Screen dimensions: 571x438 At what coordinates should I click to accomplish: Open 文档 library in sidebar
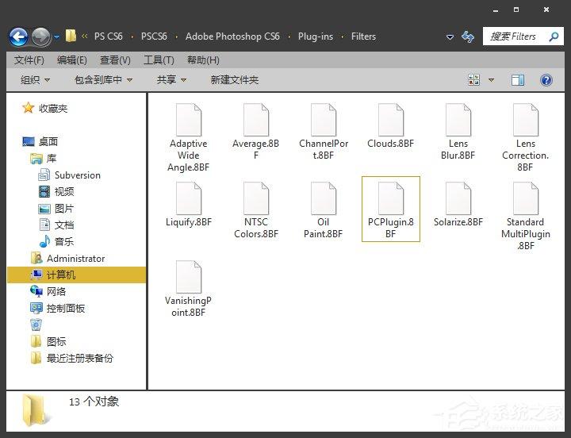click(56, 225)
